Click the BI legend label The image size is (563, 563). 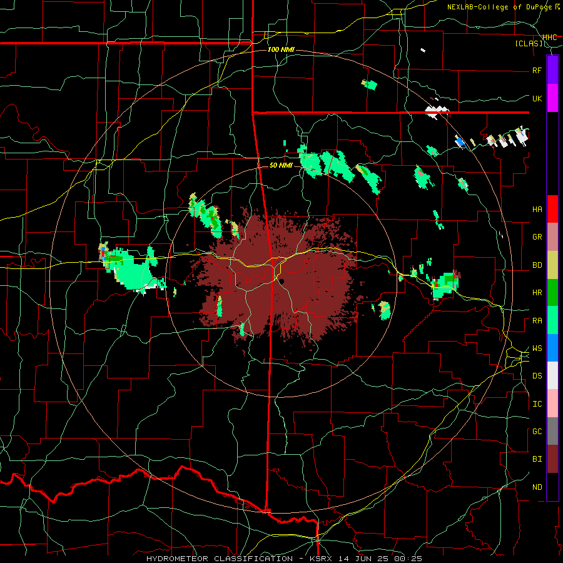pyautogui.click(x=537, y=459)
